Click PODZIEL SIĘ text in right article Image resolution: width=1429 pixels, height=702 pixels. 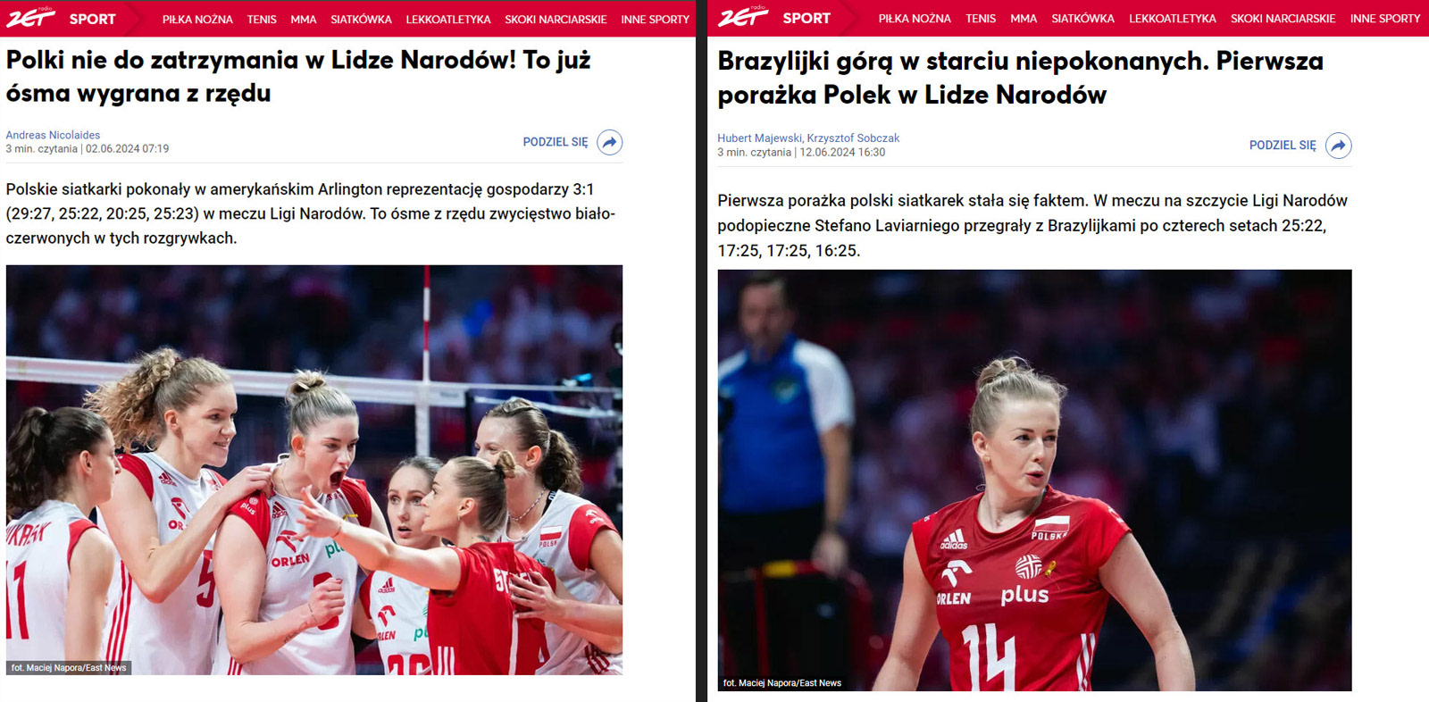point(1283,146)
